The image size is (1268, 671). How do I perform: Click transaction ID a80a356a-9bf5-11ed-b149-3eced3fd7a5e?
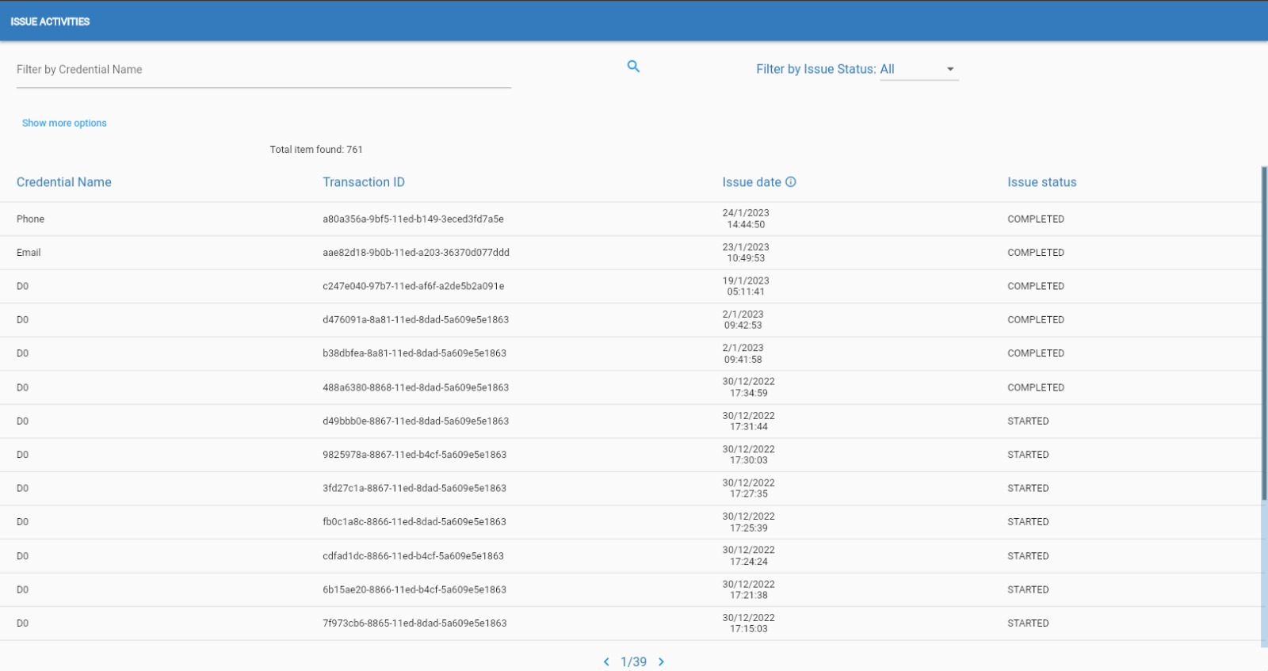413,219
